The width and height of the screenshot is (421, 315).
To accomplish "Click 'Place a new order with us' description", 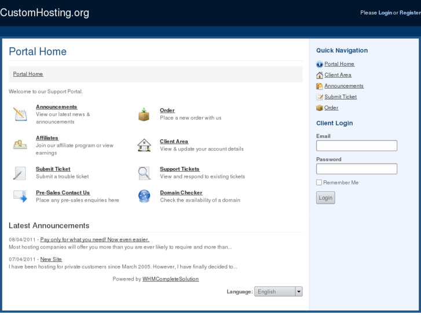I will point(191,118).
